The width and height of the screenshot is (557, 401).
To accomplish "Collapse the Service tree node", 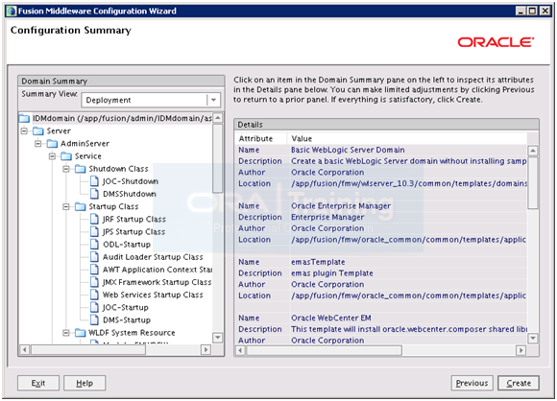I will [x=52, y=156].
